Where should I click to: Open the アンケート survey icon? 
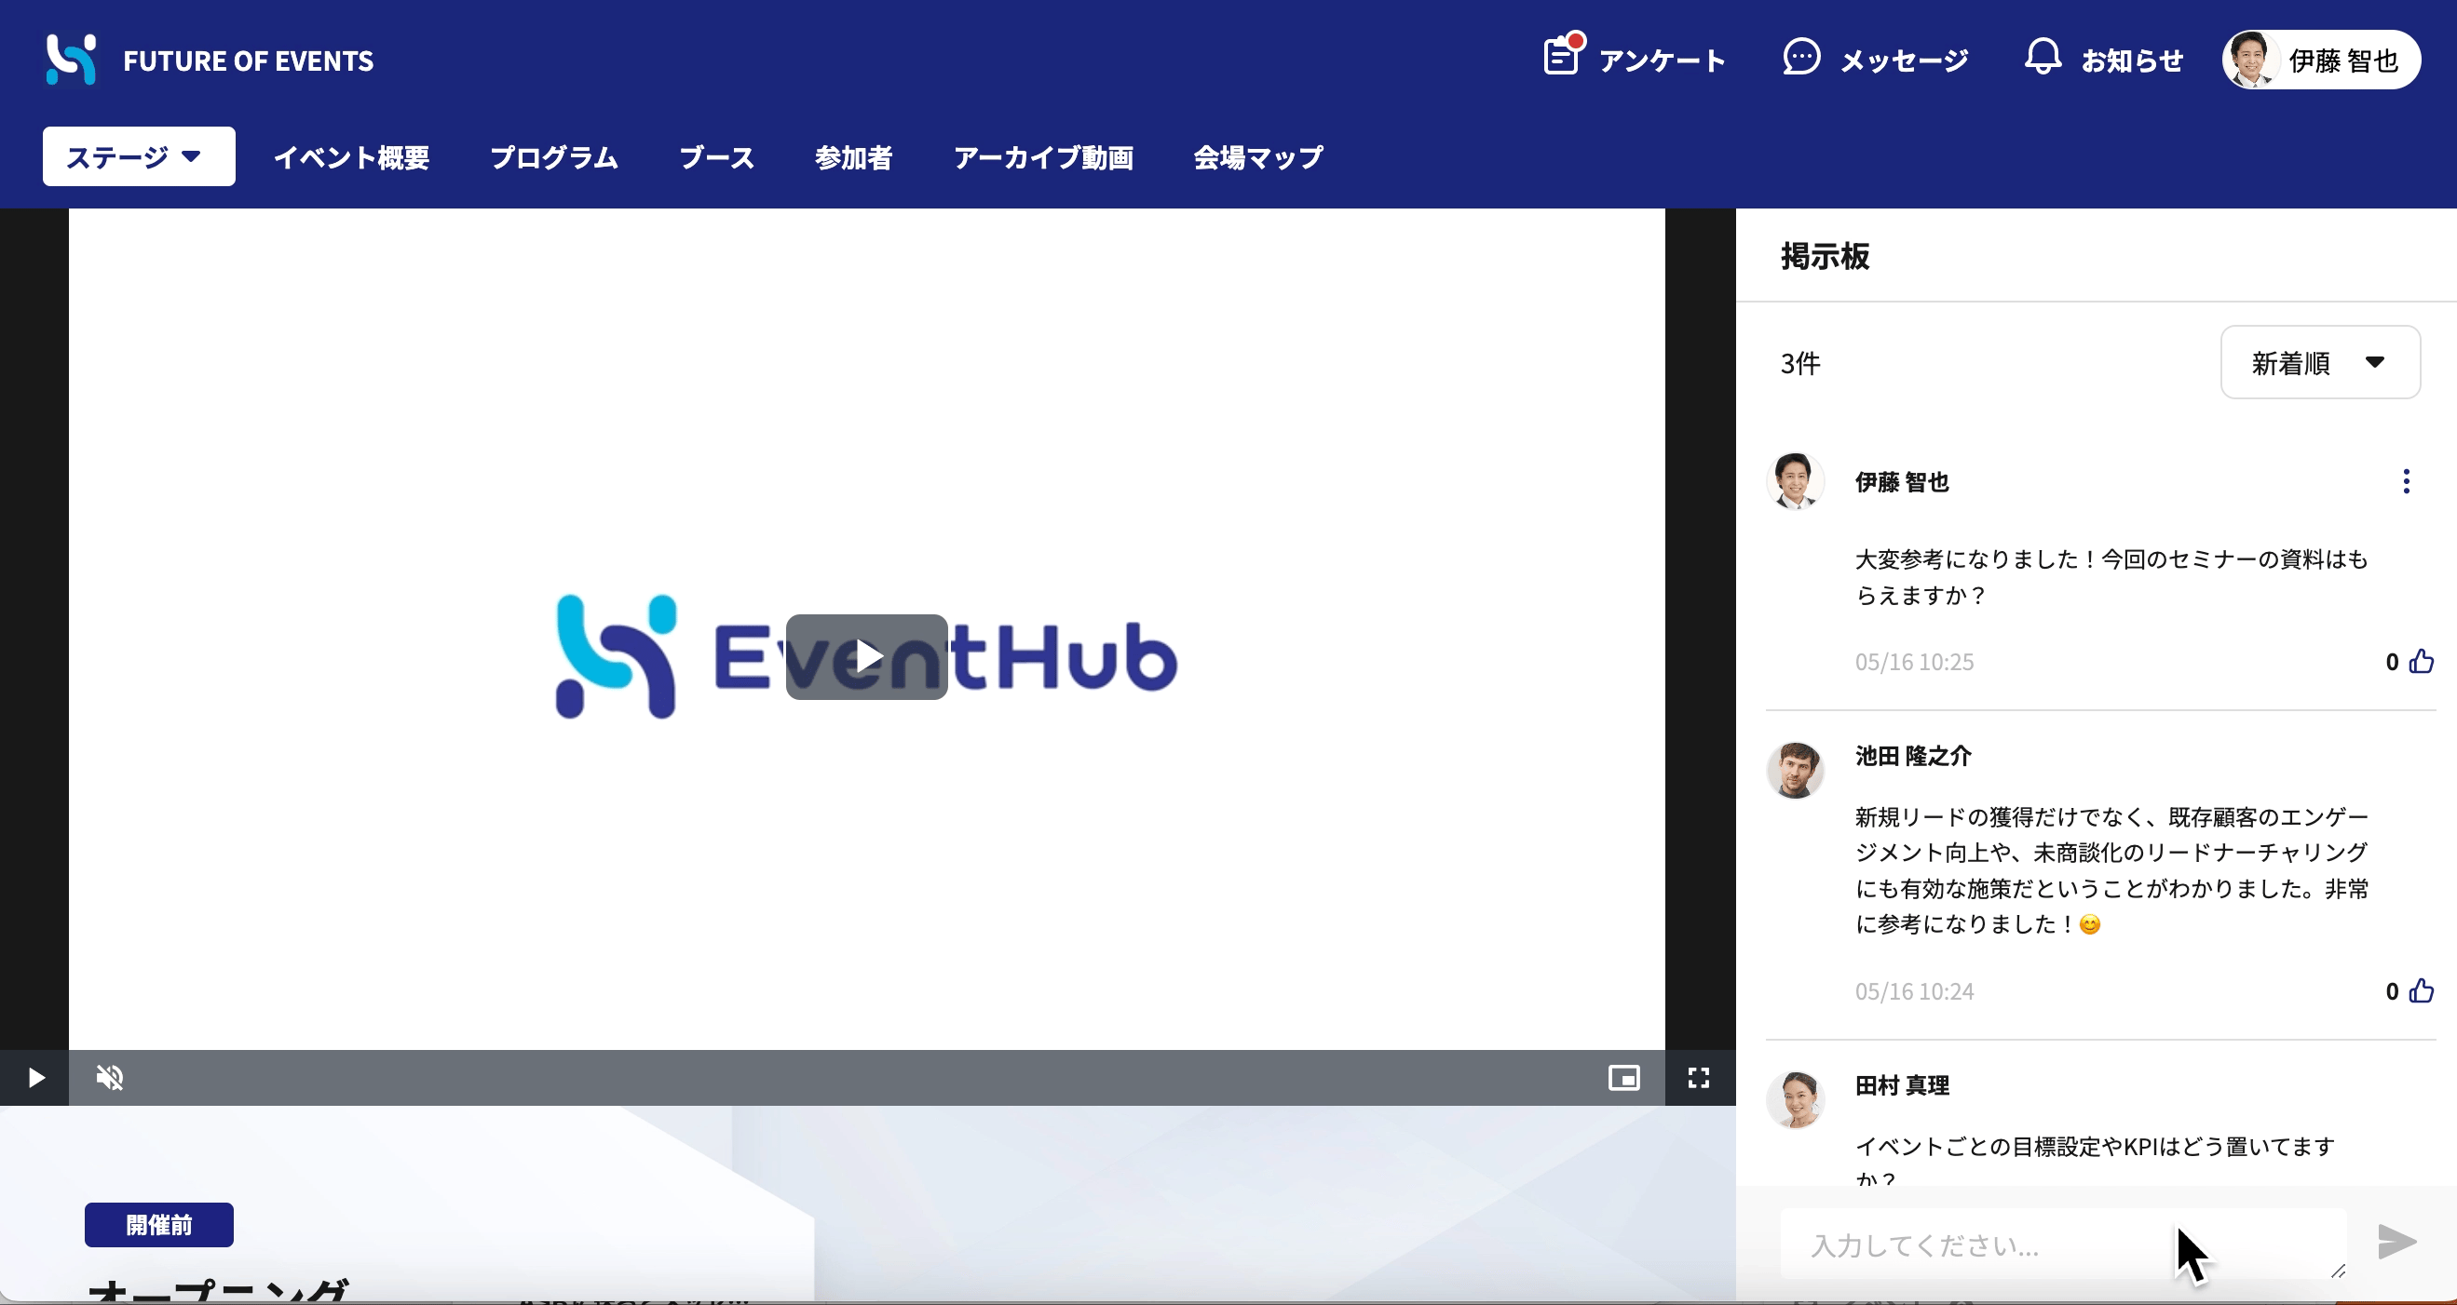[1563, 55]
